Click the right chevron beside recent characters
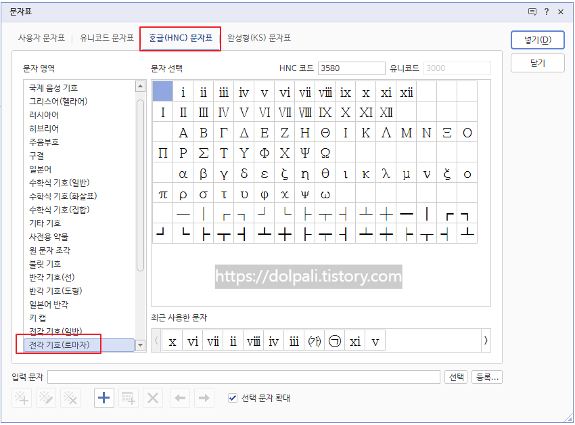This screenshot has width=575, height=425. tap(486, 340)
